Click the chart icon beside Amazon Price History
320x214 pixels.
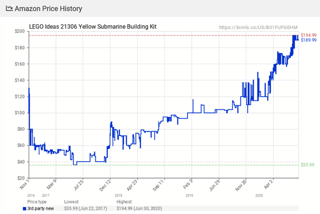(x=10, y=9)
